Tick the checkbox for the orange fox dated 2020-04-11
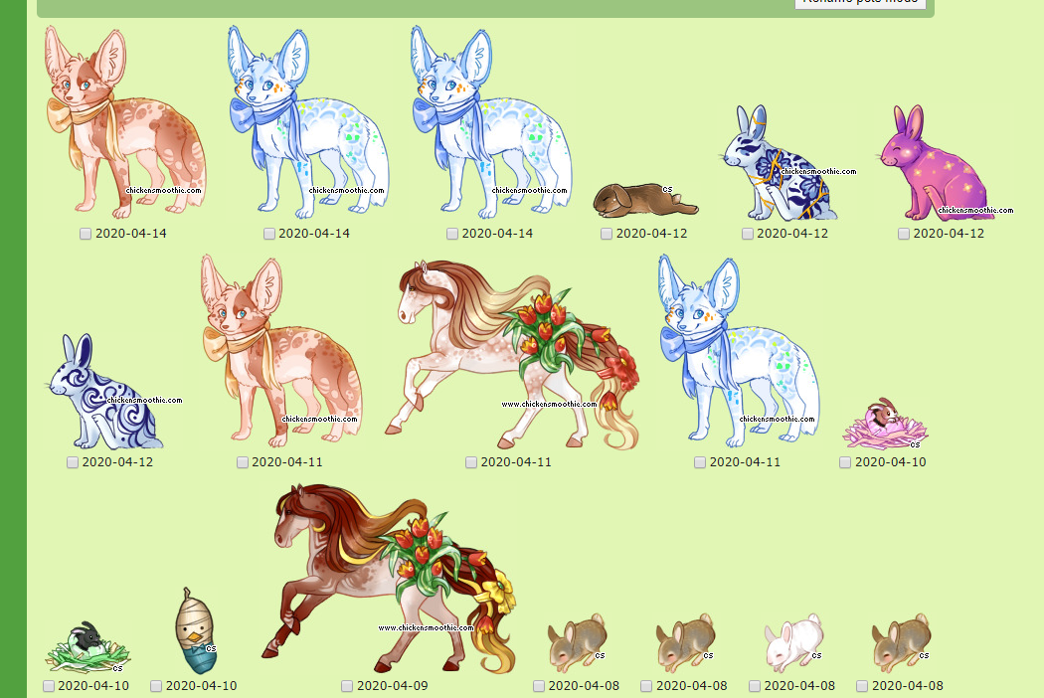The image size is (1044, 698). point(243,462)
